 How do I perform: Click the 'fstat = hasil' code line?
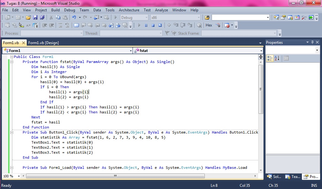[46, 122]
